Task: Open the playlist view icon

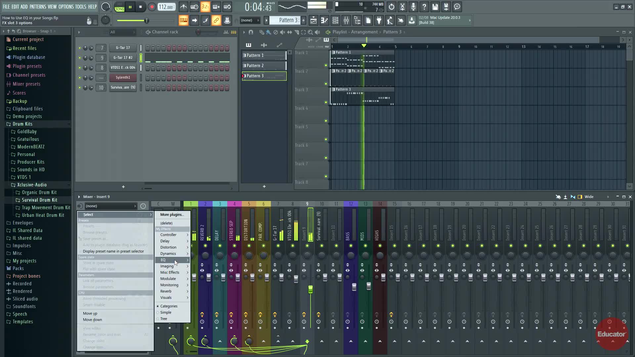Action: 313,20
